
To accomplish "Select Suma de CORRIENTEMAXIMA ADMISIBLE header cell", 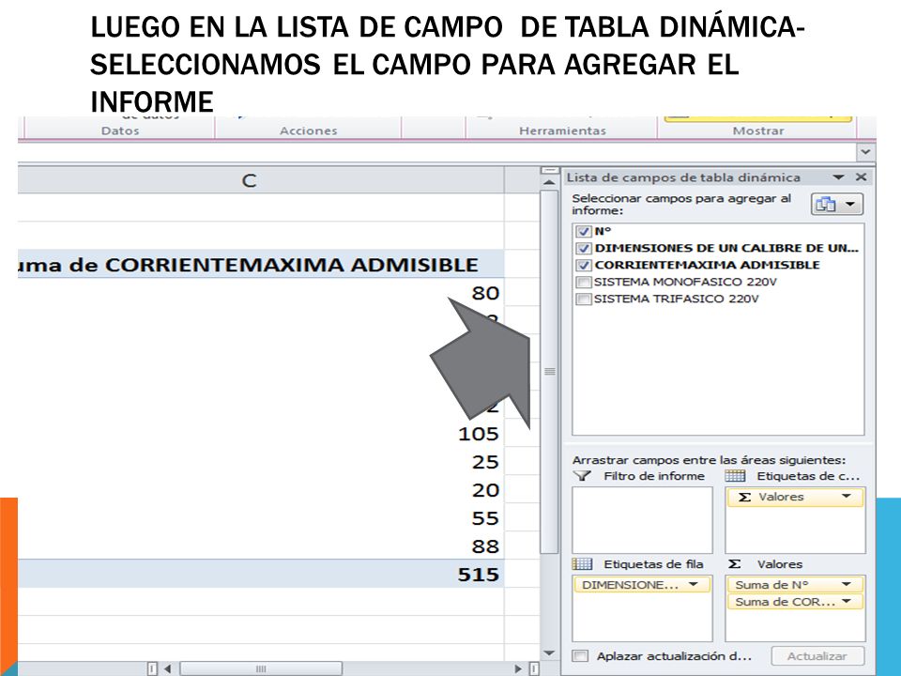I will [x=261, y=264].
